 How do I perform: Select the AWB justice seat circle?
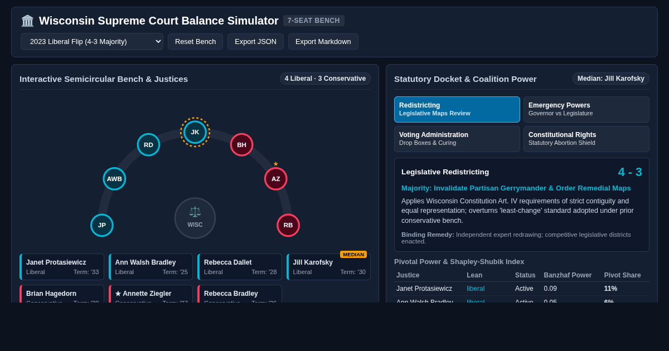(114, 179)
